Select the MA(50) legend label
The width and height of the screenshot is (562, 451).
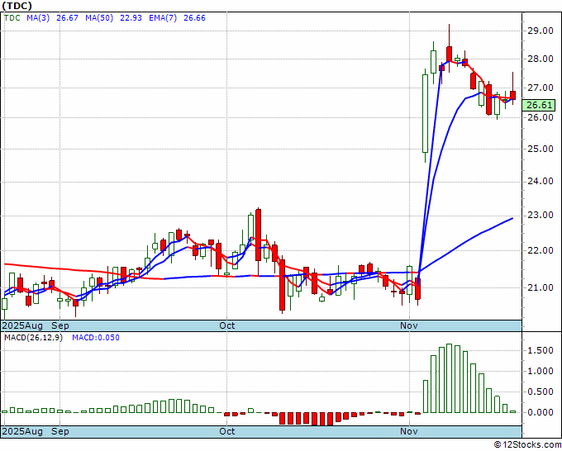(99, 17)
